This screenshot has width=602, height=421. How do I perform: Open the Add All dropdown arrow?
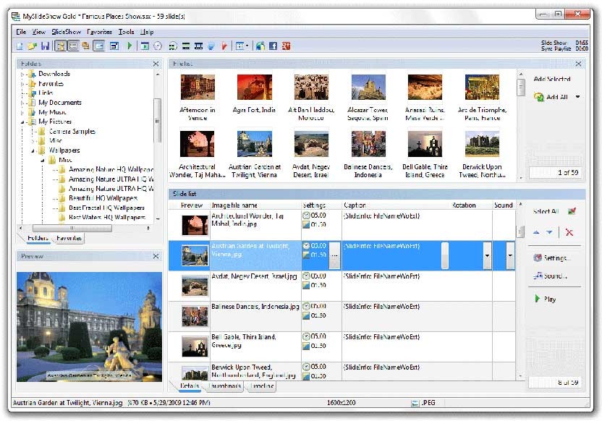click(577, 97)
